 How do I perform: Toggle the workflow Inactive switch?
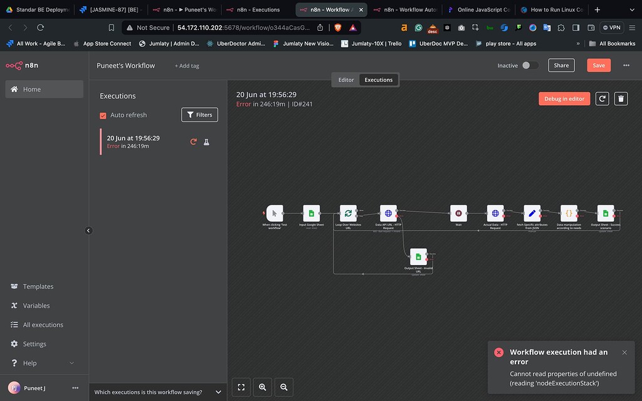[x=530, y=65]
